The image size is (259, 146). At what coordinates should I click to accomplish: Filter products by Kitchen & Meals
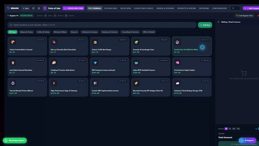click(x=60, y=32)
